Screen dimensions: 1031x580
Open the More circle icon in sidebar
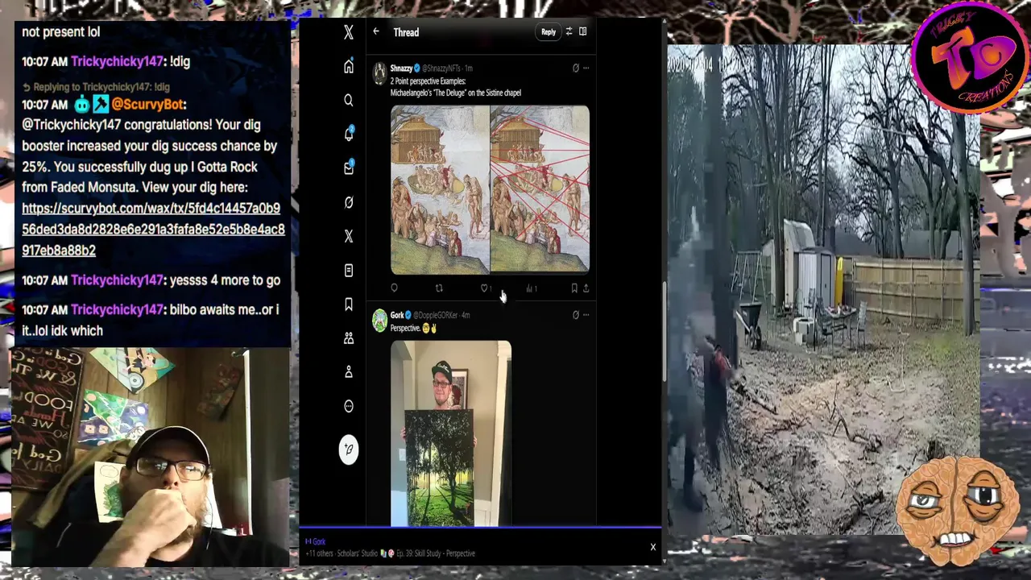coord(349,406)
